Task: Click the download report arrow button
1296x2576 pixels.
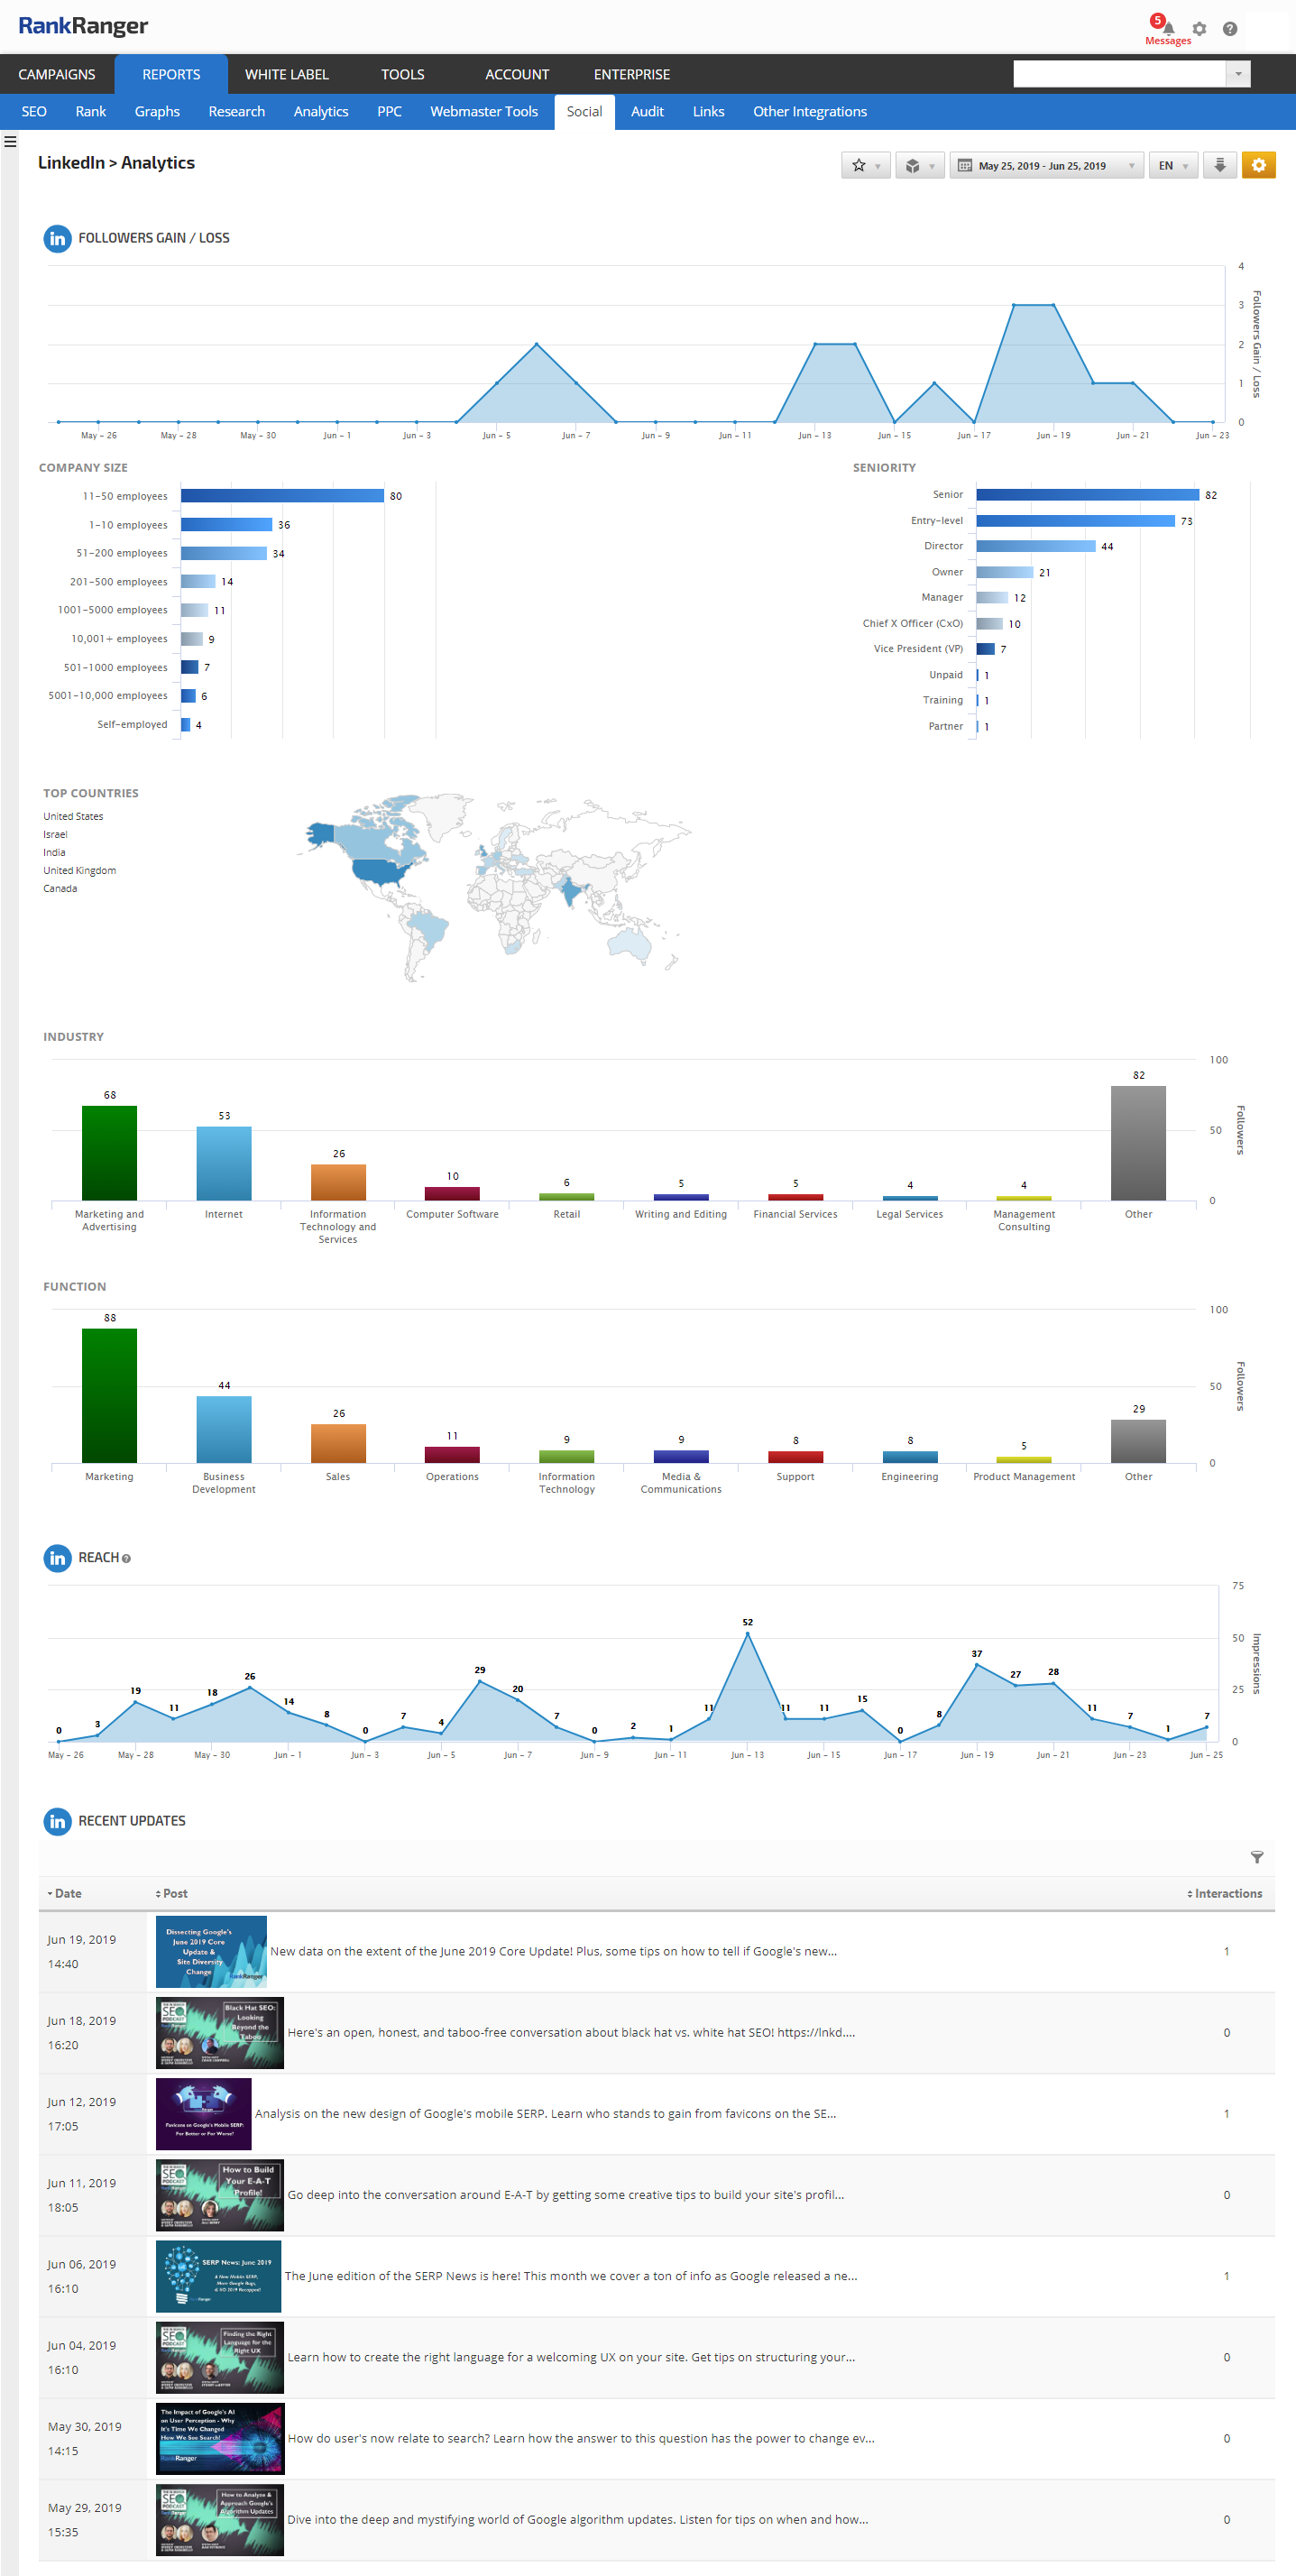Action: 1220,165
